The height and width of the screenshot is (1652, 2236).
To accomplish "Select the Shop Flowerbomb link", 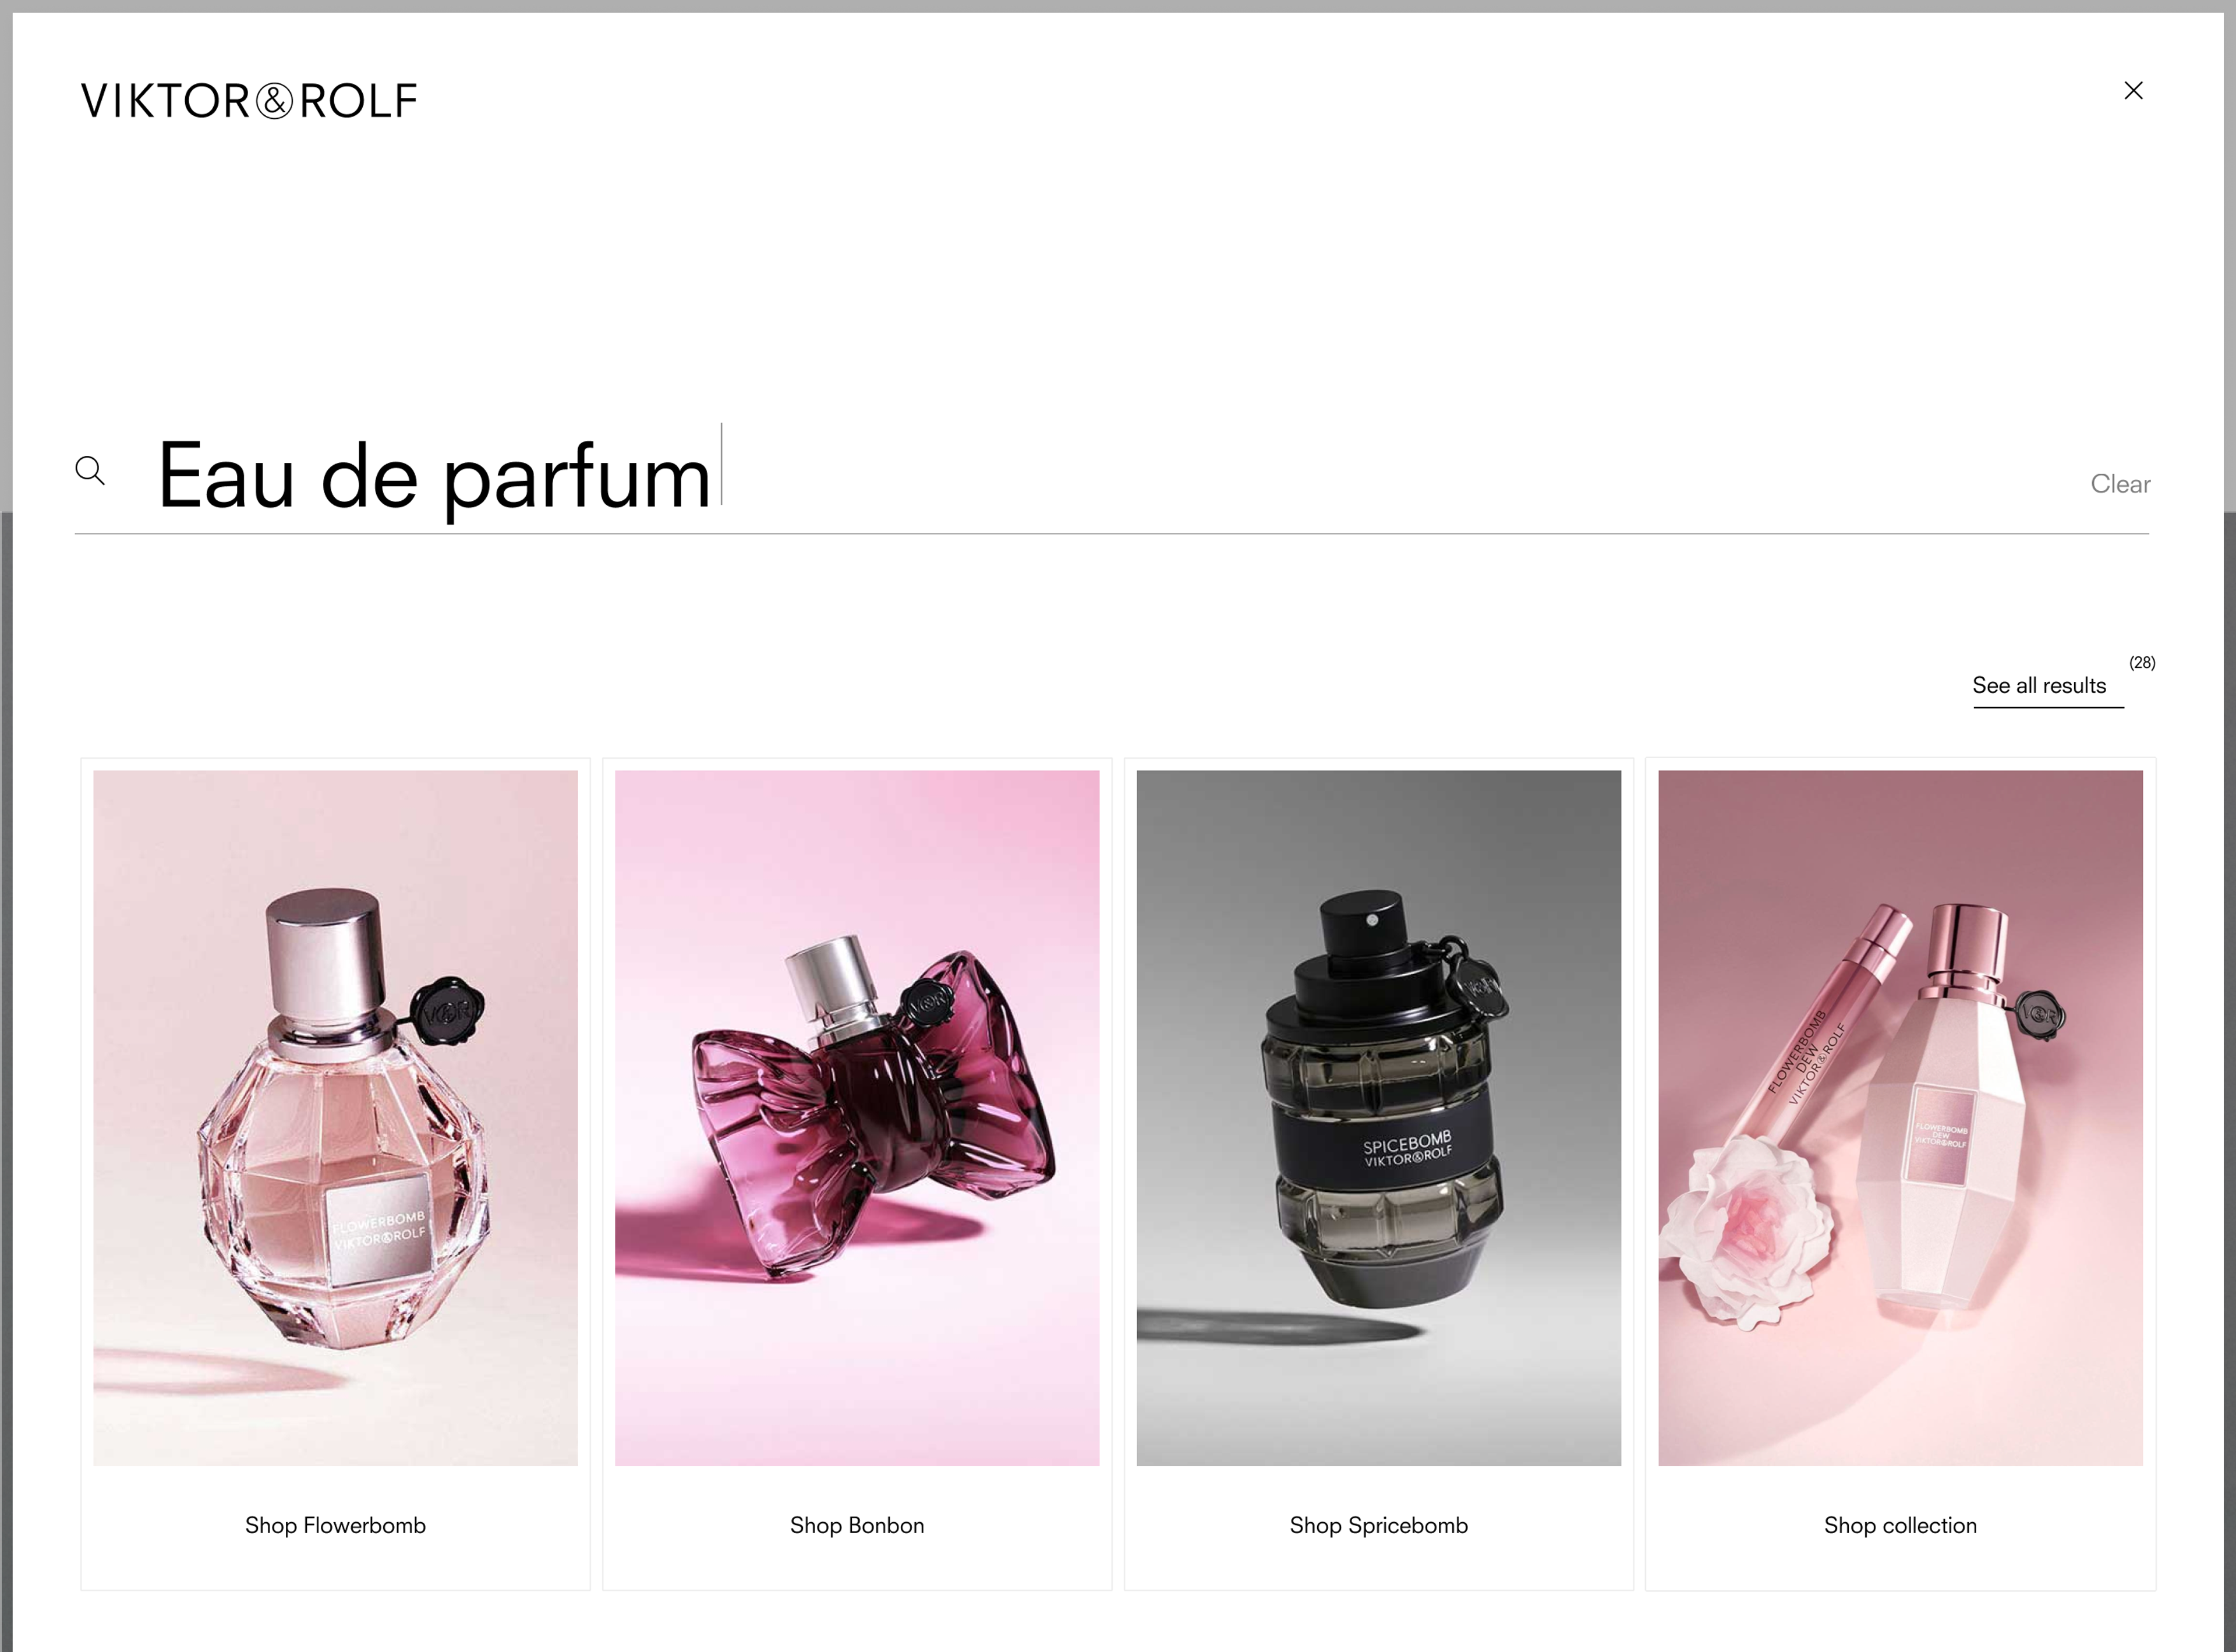I will tap(335, 1525).
